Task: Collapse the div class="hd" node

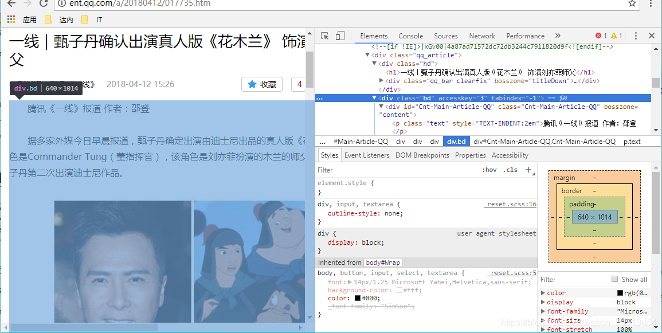Action: click(374, 64)
